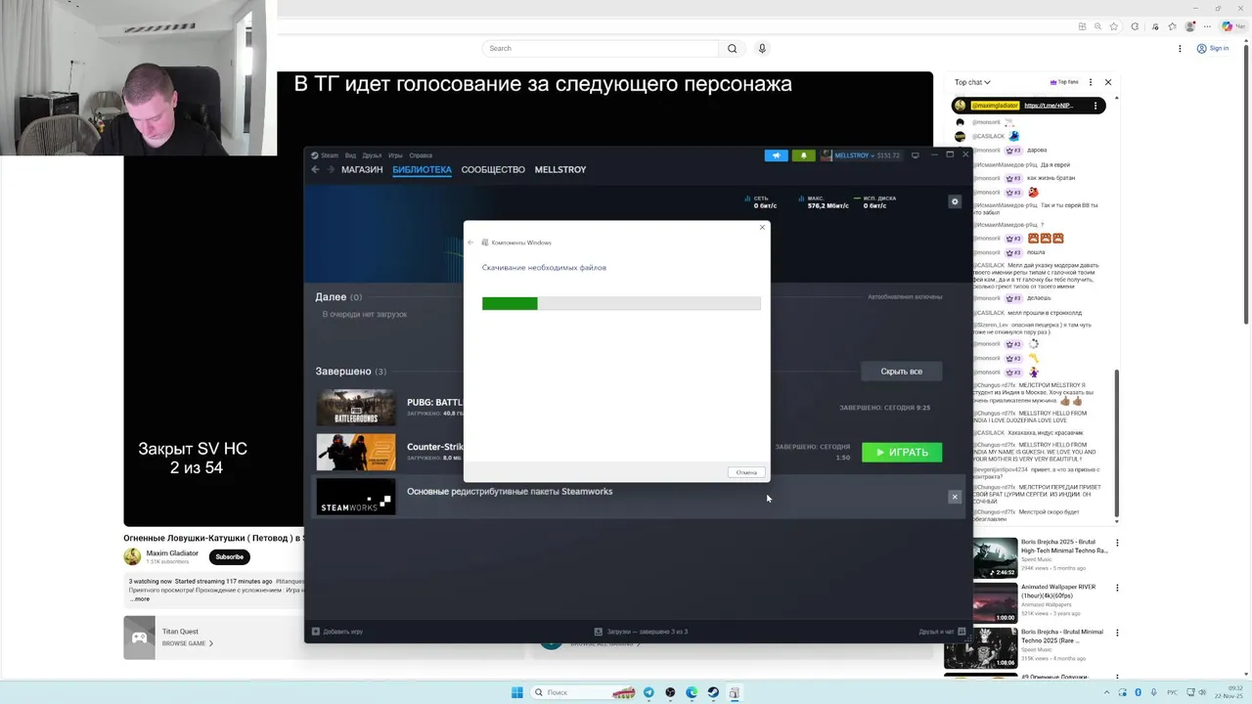
Task: Click Counter-Strike game thumbnail
Action: 356,452
